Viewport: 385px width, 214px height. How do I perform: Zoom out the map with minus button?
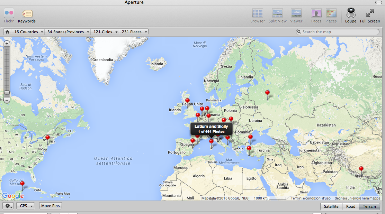(7, 100)
